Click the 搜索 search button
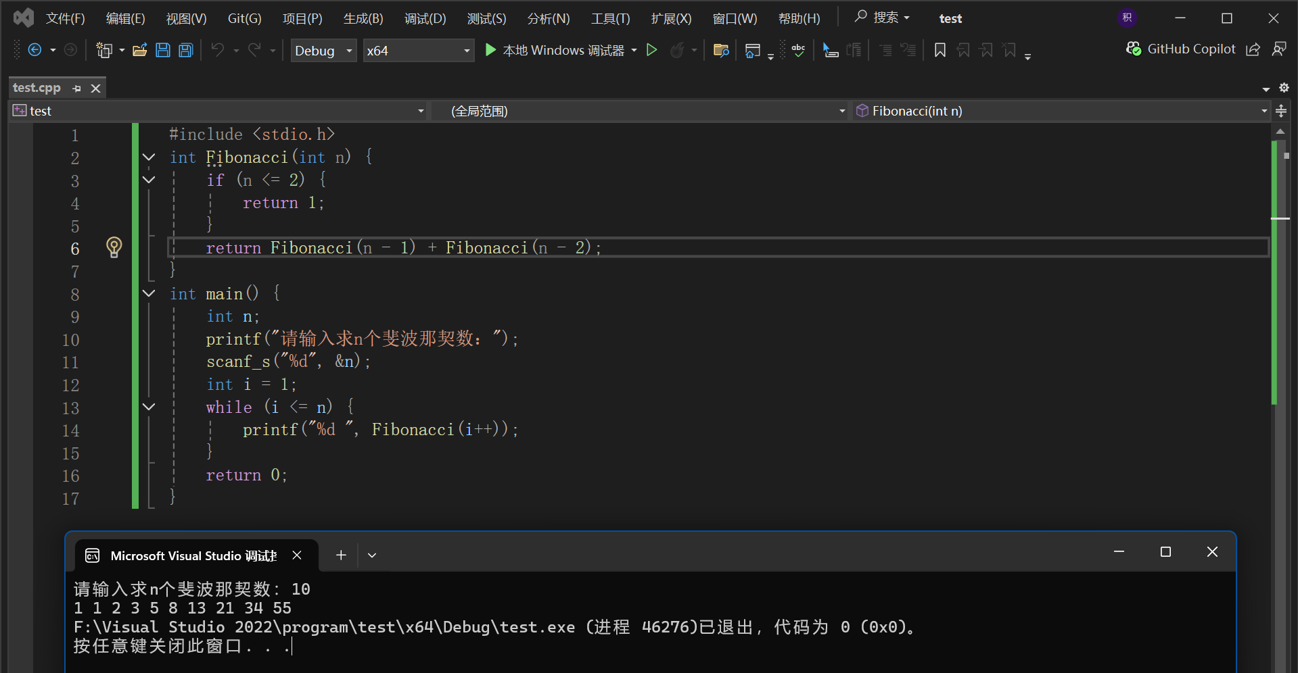 [x=882, y=18]
